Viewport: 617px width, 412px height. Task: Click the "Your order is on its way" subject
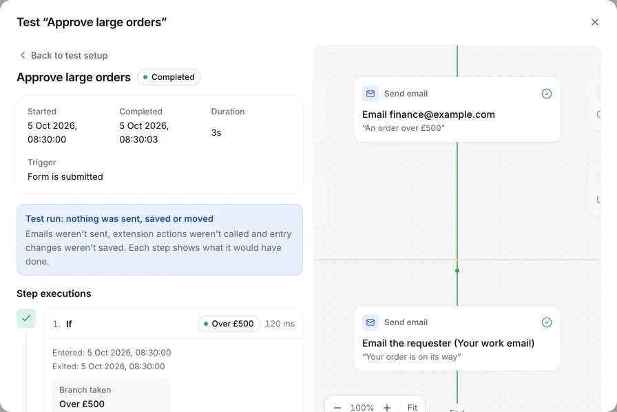click(x=411, y=357)
